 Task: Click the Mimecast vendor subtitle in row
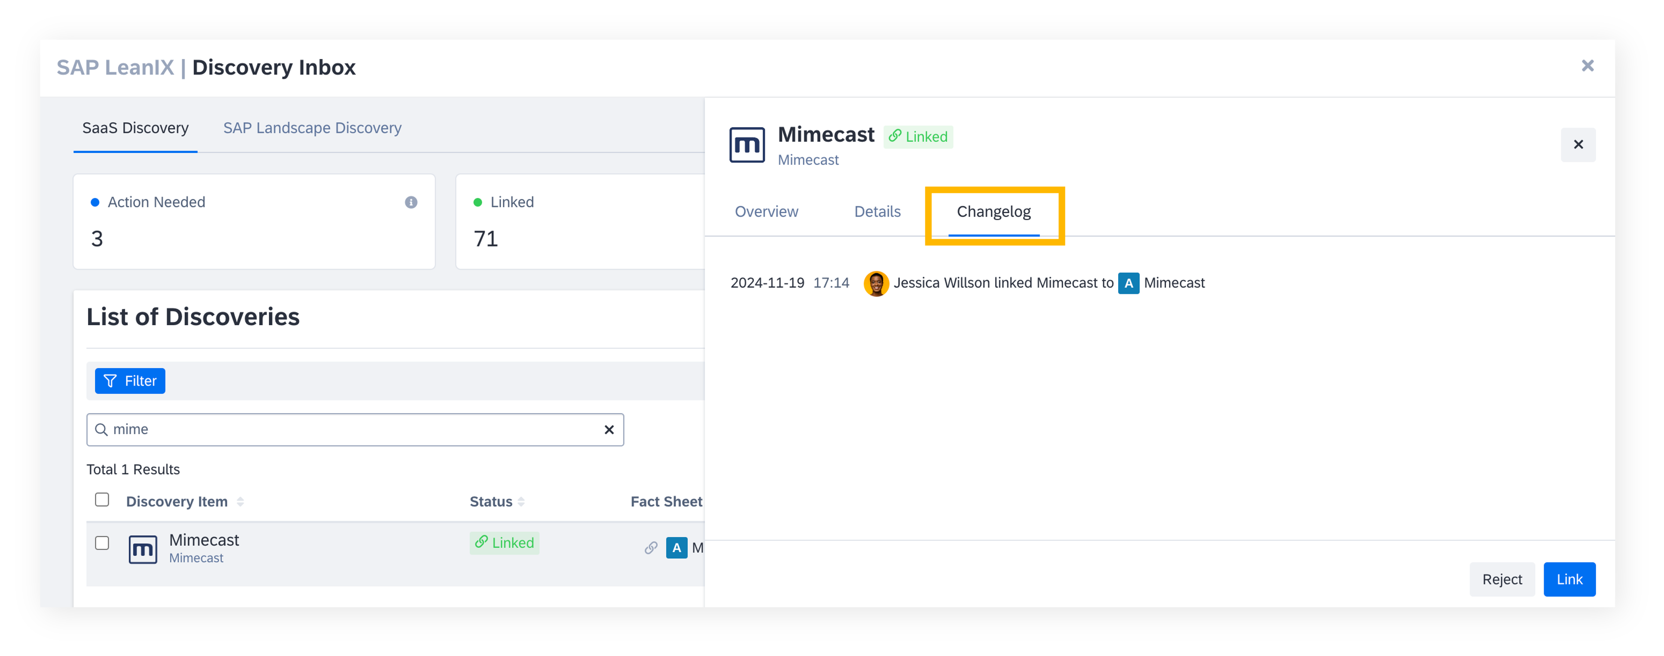196,558
